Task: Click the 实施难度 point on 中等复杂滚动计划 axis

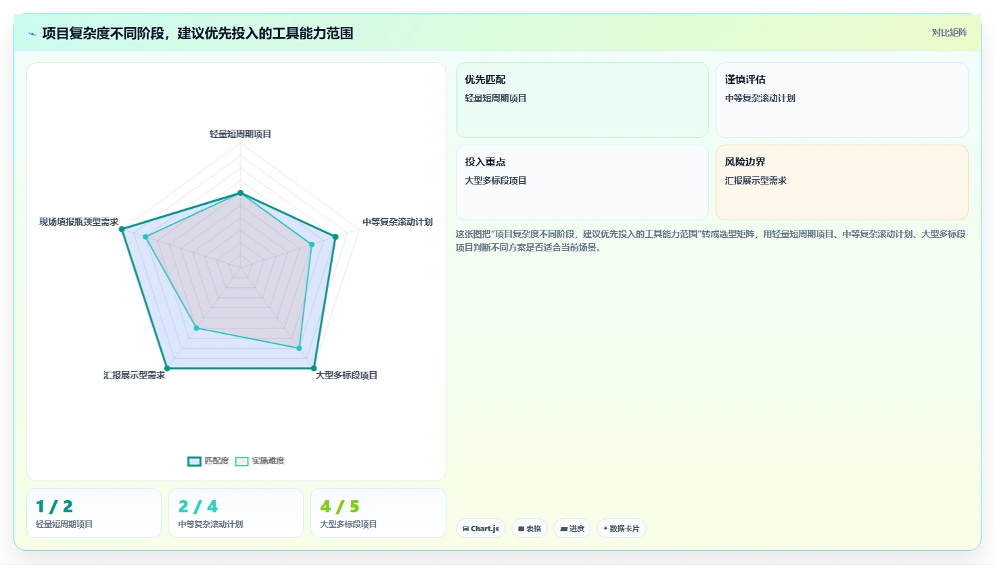Action: tap(311, 245)
